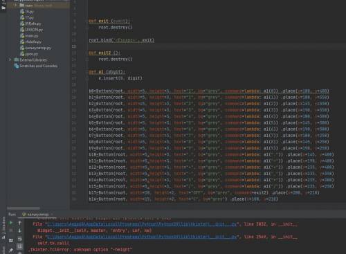Expand External Libraries tree node
Image resolution: width=346 pixels, height=254 pixels.
point(10,60)
